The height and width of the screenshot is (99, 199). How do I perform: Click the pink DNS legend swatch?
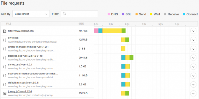(109, 14)
